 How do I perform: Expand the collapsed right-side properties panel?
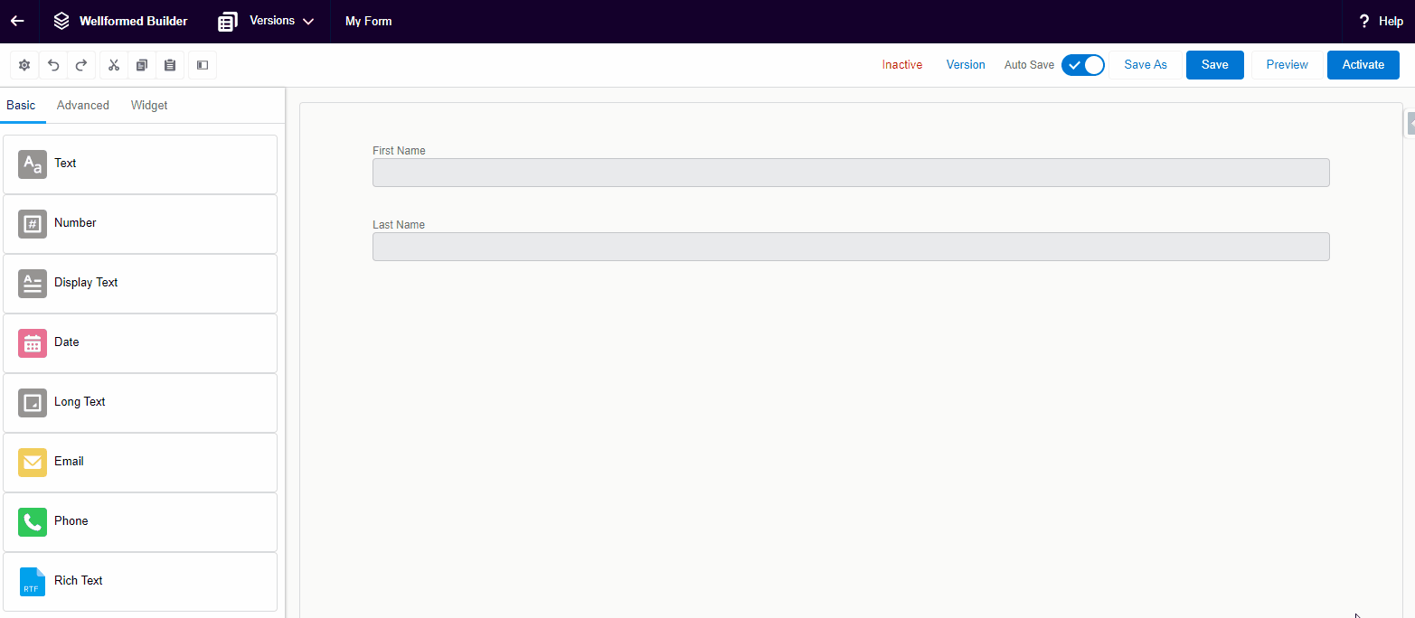click(x=1410, y=125)
